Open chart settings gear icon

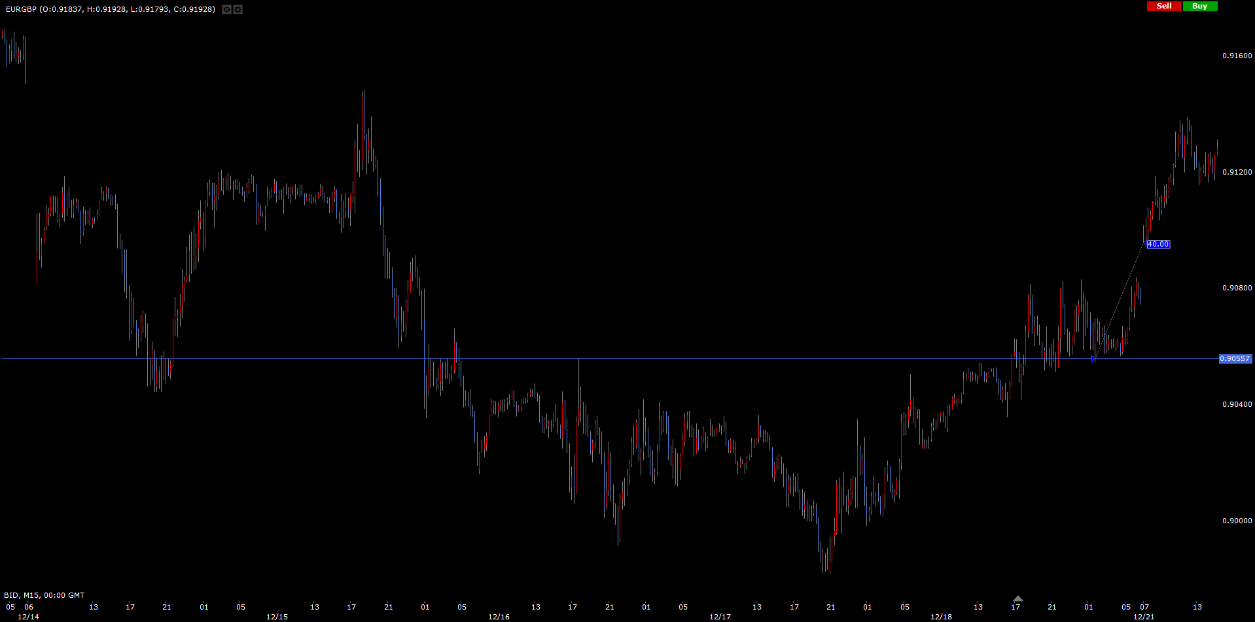(238, 9)
